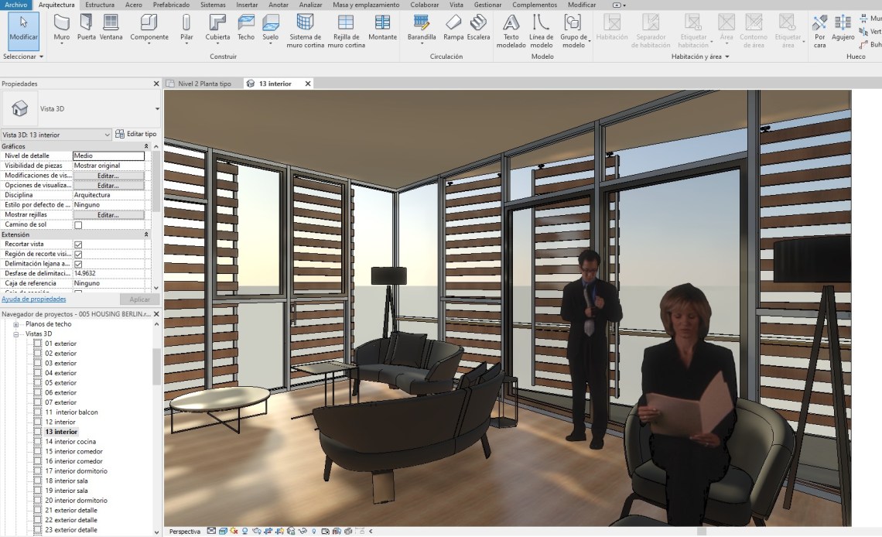The width and height of the screenshot is (882, 537).
Task: Choose the Escalera stair tool
Action: (478, 27)
